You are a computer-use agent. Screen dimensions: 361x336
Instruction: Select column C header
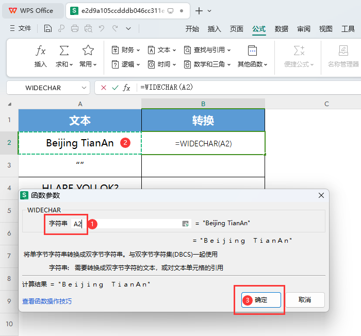coord(326,104)
